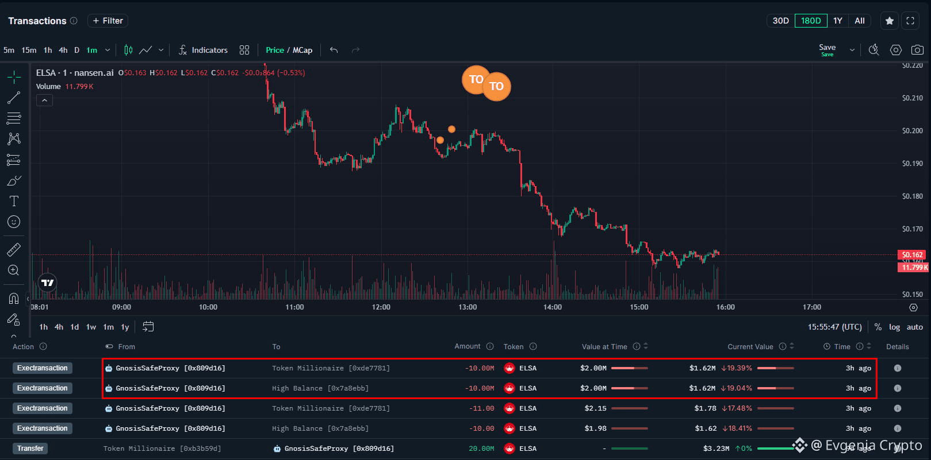This screenshot has width=931, height=460.
Task: Select the XABCD pattern tool
Action: (14, 139)
